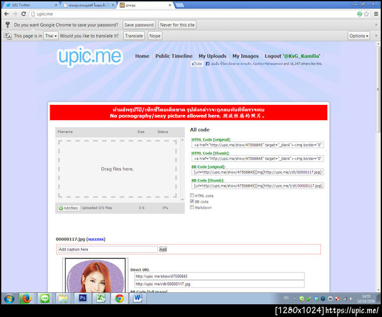
Task: Open Windows Explorer folder in taskbar
Action: 63,299
